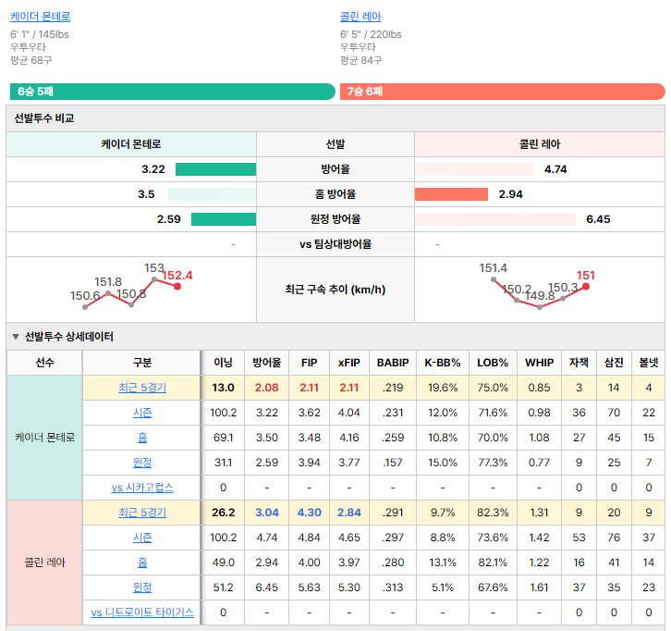Click the 평균 84구 pitch count text
The width and height of the screenshot is (671, 631).
(x=360, y=60)
